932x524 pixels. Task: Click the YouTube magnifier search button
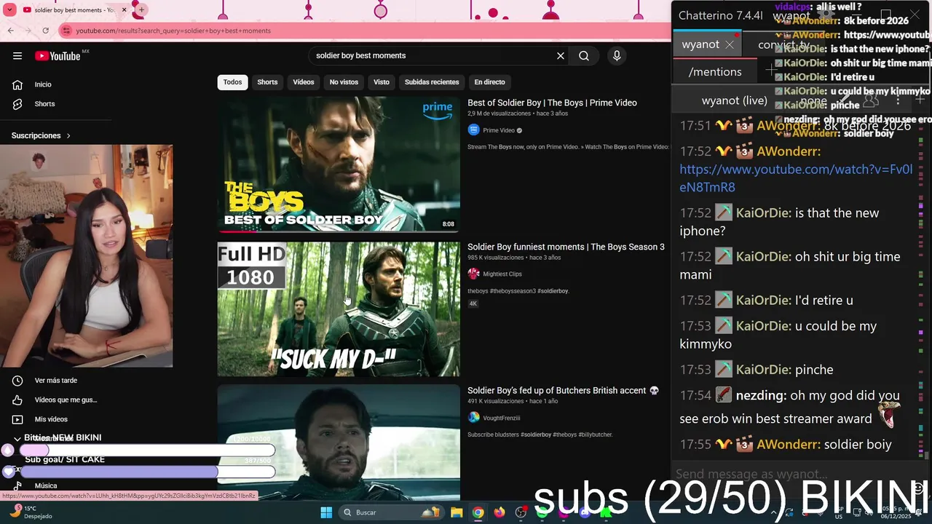point(584,56)
